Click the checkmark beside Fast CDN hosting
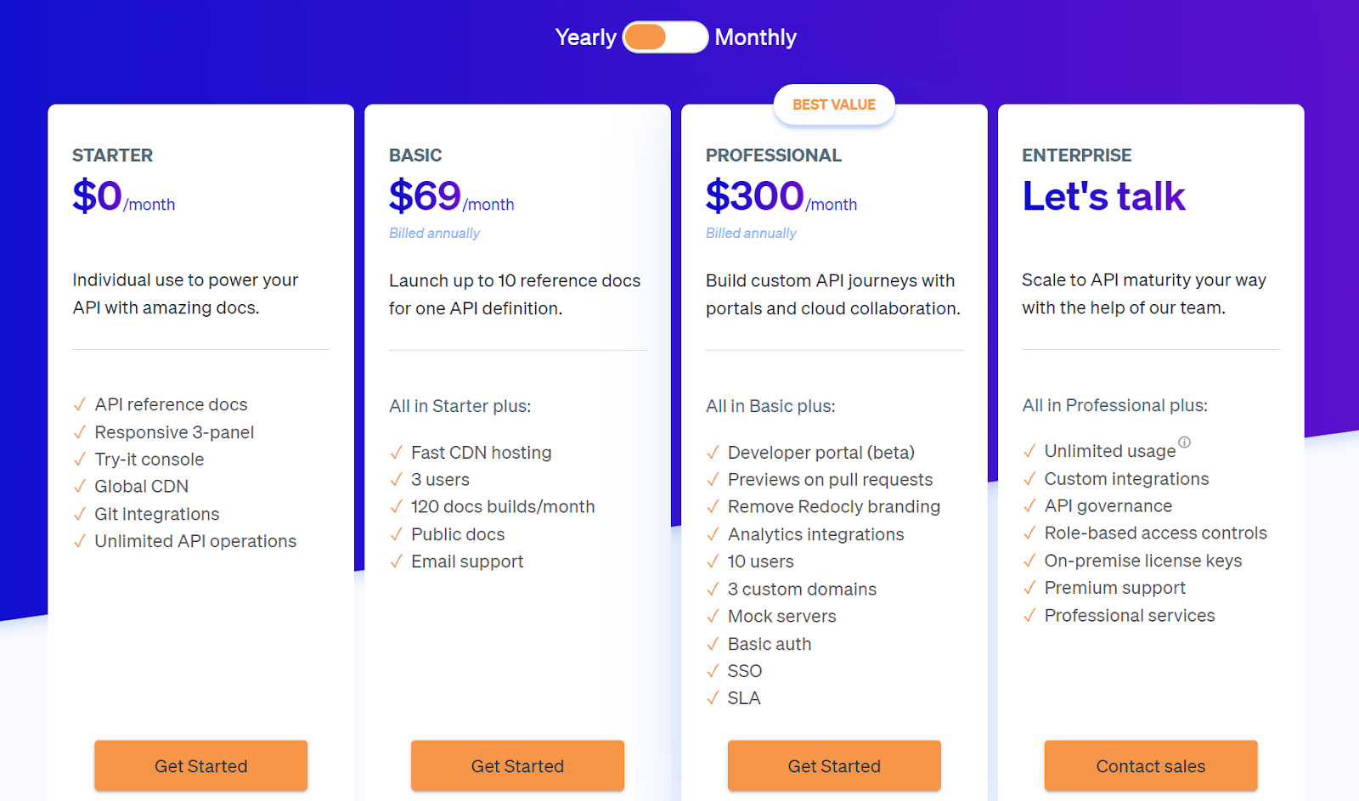1359x801 pixels. pos(396,453)
